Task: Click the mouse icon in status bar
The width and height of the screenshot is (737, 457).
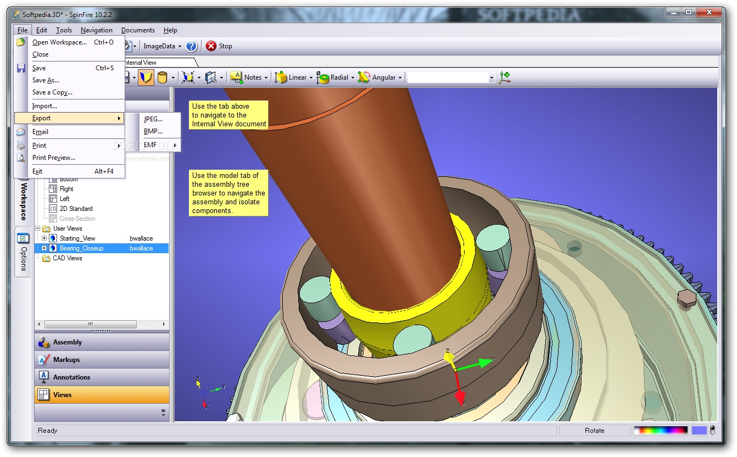Action: 713,431
